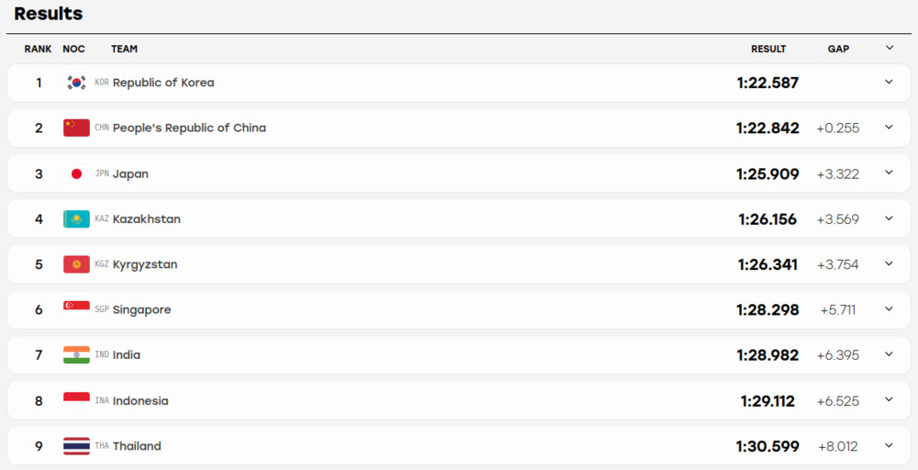Click the Japan flag icon

coord(76,173)
